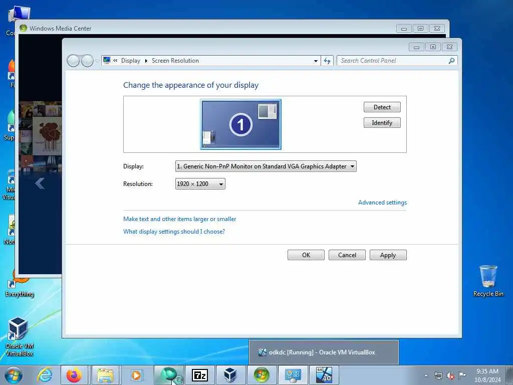The width and height of the screenshot is (513, 385).
Task: Open Windows Explorer from taskbar
Action: 105,375
